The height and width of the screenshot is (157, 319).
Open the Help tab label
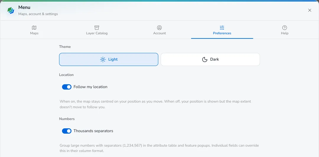pos(285,33)
